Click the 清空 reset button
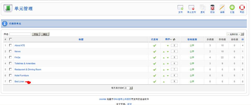The image size is (251, 105). 45,34
